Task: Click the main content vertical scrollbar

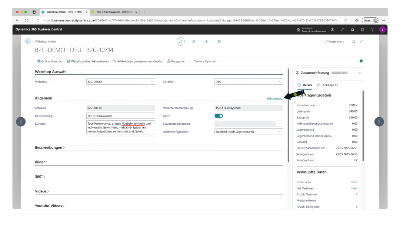Action: 289,115
